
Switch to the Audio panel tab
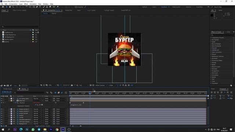[x=220, y=10]
